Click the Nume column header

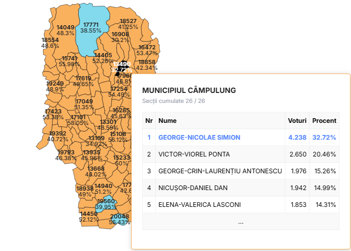click(168, 121)
